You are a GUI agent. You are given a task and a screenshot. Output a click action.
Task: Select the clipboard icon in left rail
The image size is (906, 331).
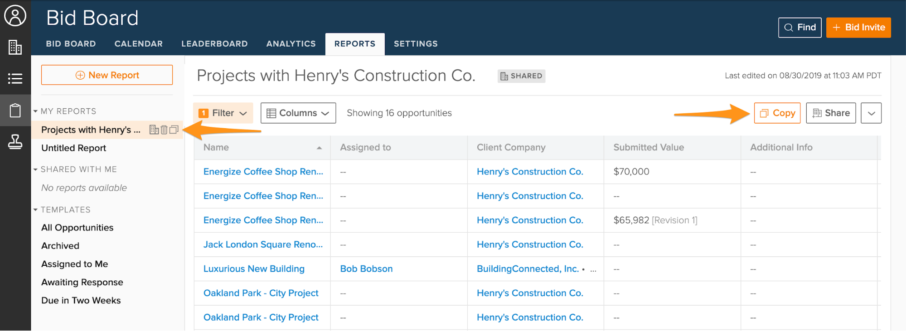(x=15, y=110)
